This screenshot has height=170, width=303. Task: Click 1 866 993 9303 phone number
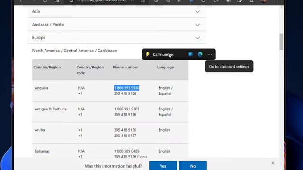click(x=126, y=109)
